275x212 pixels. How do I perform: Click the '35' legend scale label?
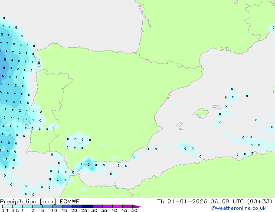(104, 210)
